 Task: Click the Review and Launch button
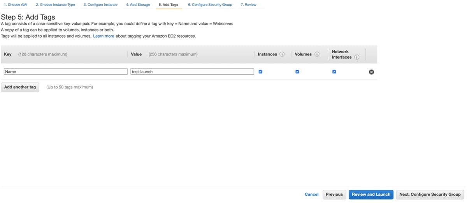click(371, 194)
